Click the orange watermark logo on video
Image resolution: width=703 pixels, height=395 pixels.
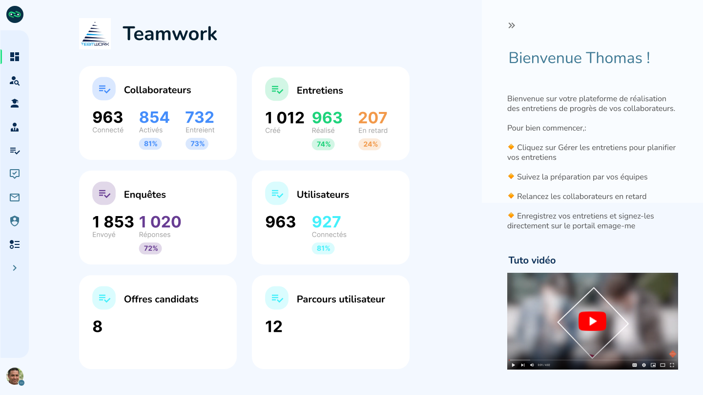(x=673, y=354)
